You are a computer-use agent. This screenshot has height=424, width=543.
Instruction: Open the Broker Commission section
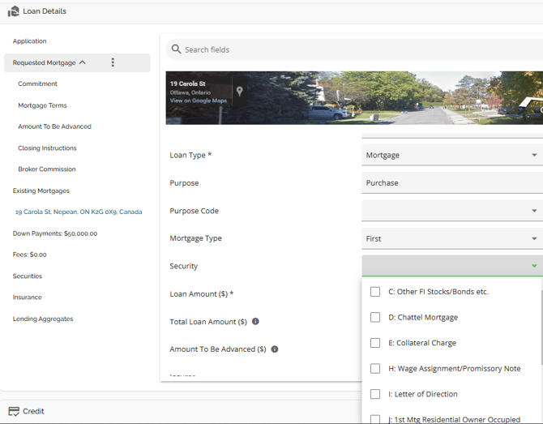click(46, 169)
